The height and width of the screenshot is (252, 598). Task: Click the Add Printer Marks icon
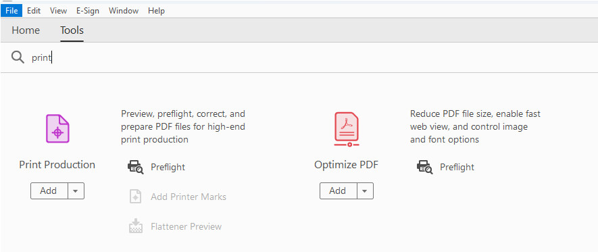coord(135,197)
